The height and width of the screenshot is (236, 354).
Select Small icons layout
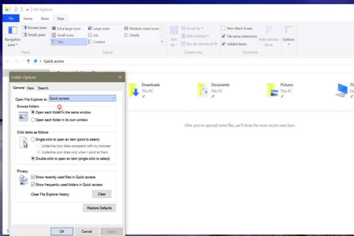point(63,35)
